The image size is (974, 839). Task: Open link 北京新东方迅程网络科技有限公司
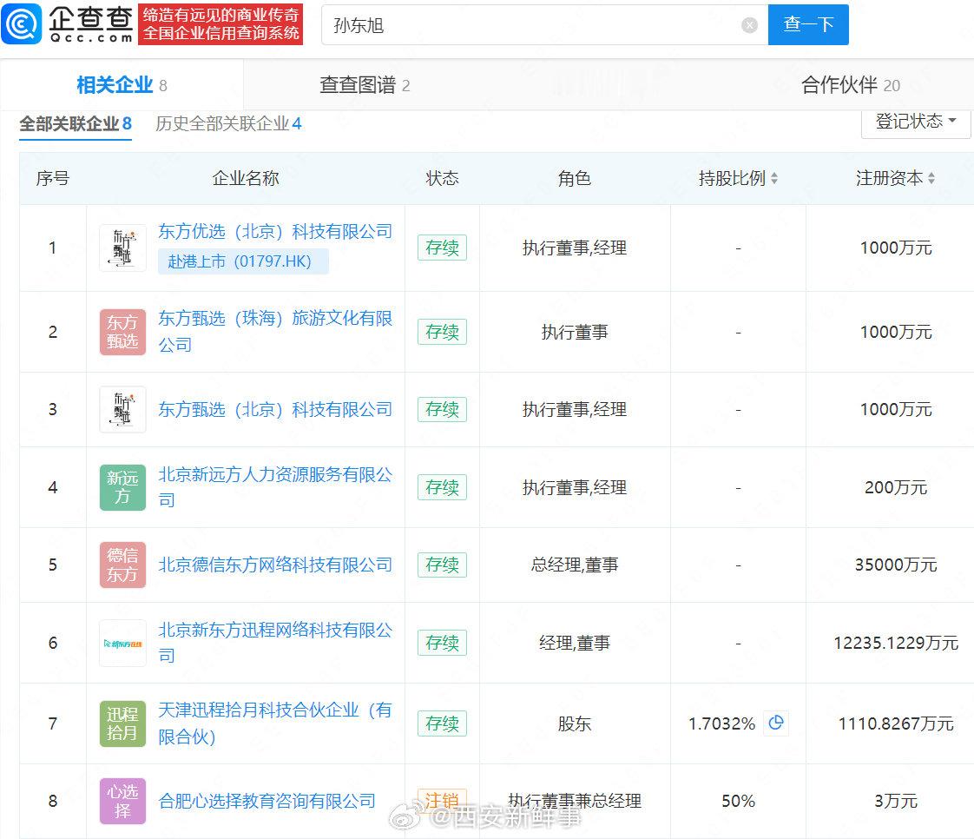click(x=275, y=642)
